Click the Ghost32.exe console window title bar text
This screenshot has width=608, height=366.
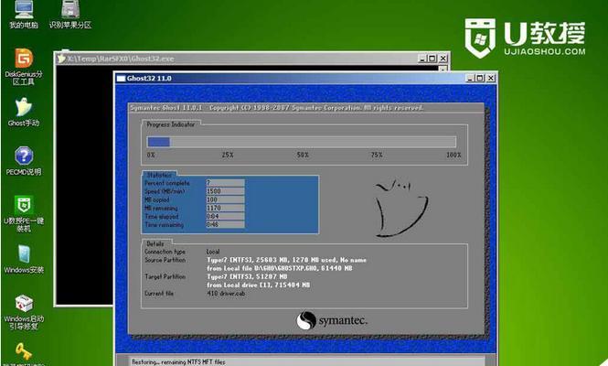(x=121, y=59)
